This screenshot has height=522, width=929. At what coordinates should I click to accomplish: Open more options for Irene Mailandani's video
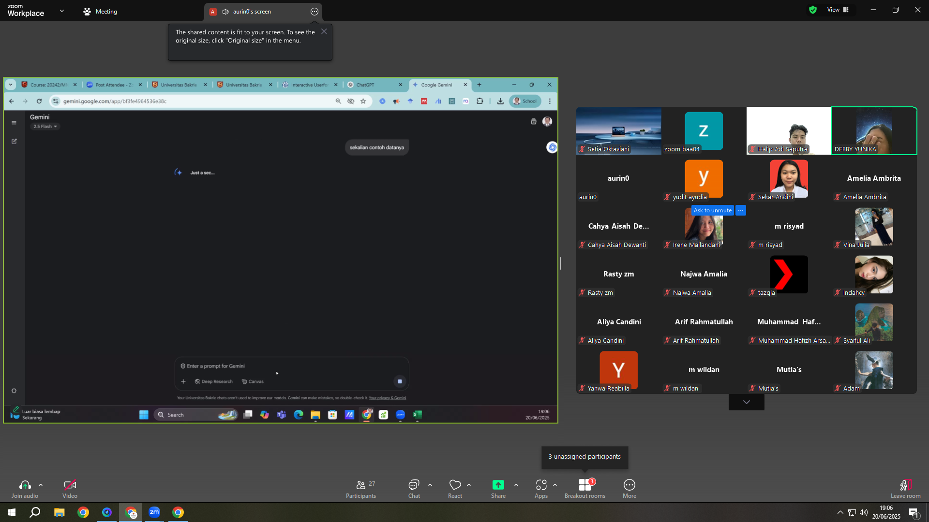coord(741,210)
